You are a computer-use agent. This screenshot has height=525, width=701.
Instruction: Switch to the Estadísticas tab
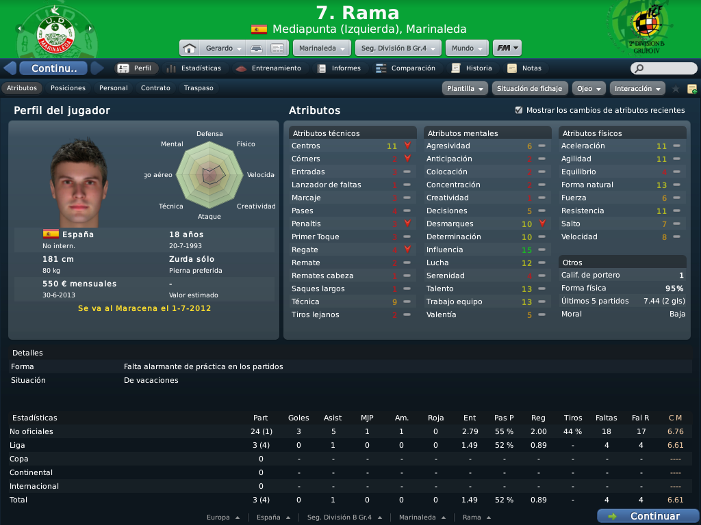pos(194,68)
